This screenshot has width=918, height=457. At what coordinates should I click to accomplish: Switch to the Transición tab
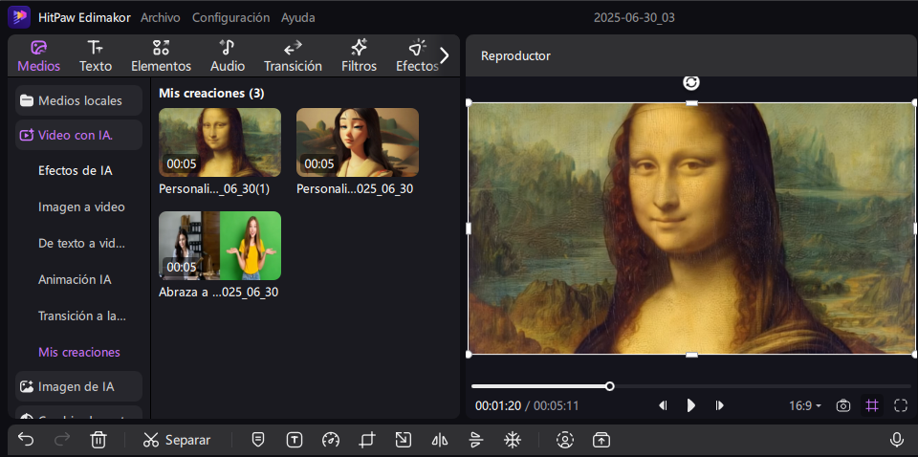293,56
